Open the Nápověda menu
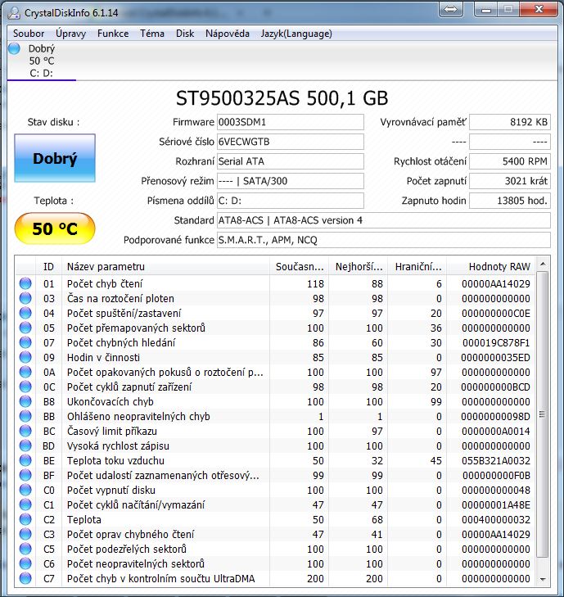564x597 pixels. (228, 34)
